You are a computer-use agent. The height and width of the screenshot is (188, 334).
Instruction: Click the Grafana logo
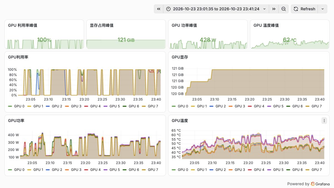pos(320,184)
